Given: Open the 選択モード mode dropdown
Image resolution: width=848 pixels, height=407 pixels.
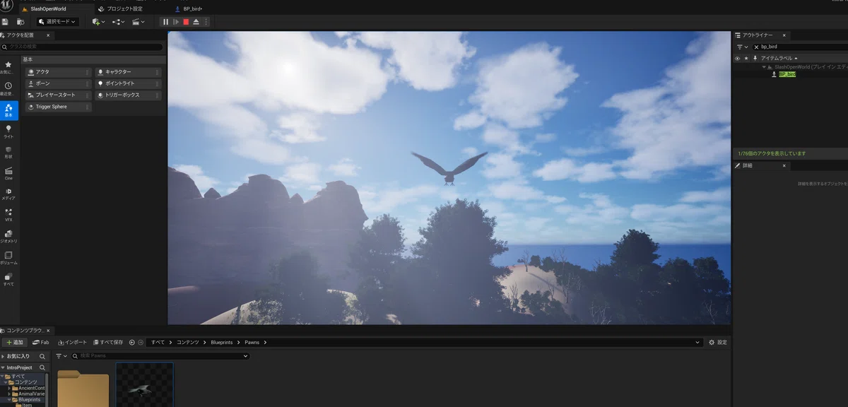Looking at the screenshot, I should coord(57,22).
